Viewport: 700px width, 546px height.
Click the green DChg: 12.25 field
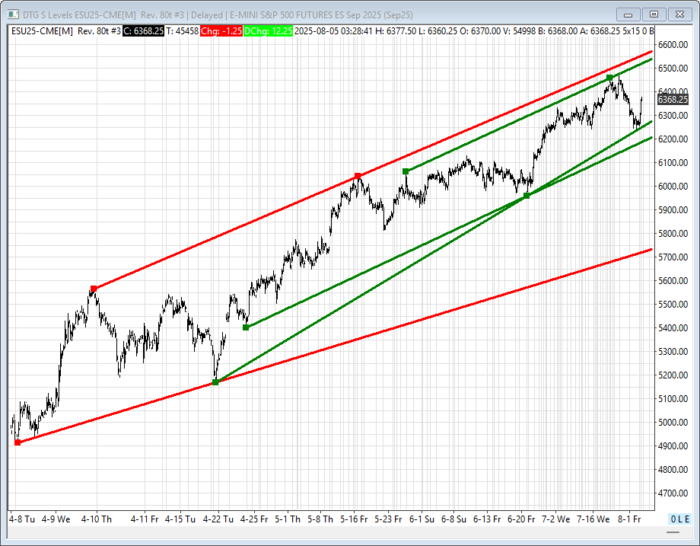click(268, 30)
